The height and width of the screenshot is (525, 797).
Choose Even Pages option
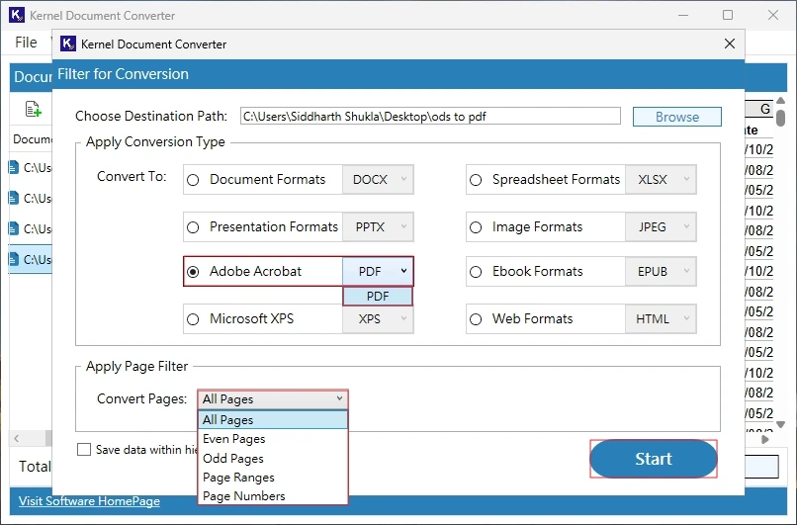[x=273, y=439]
